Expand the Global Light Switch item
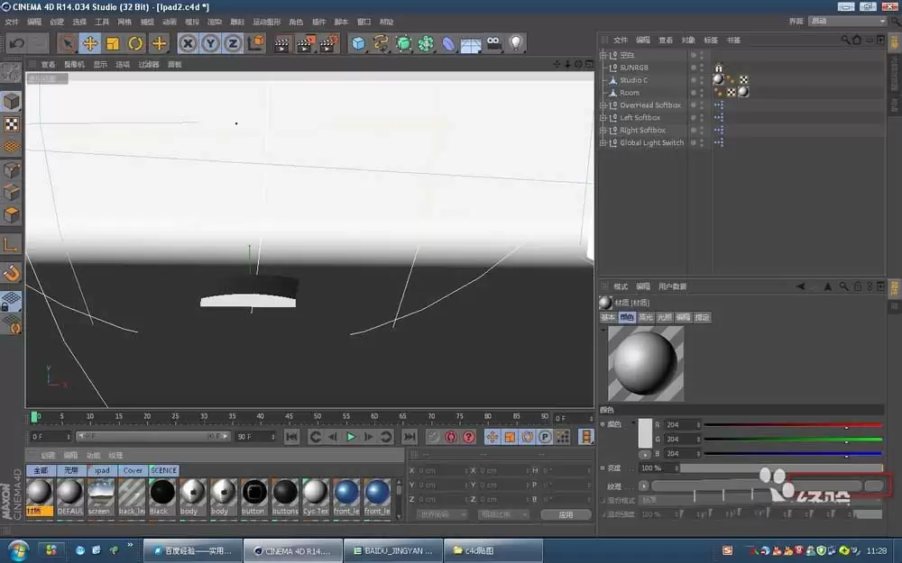Screen dimensions: 902x563 (x=602, y=142)
